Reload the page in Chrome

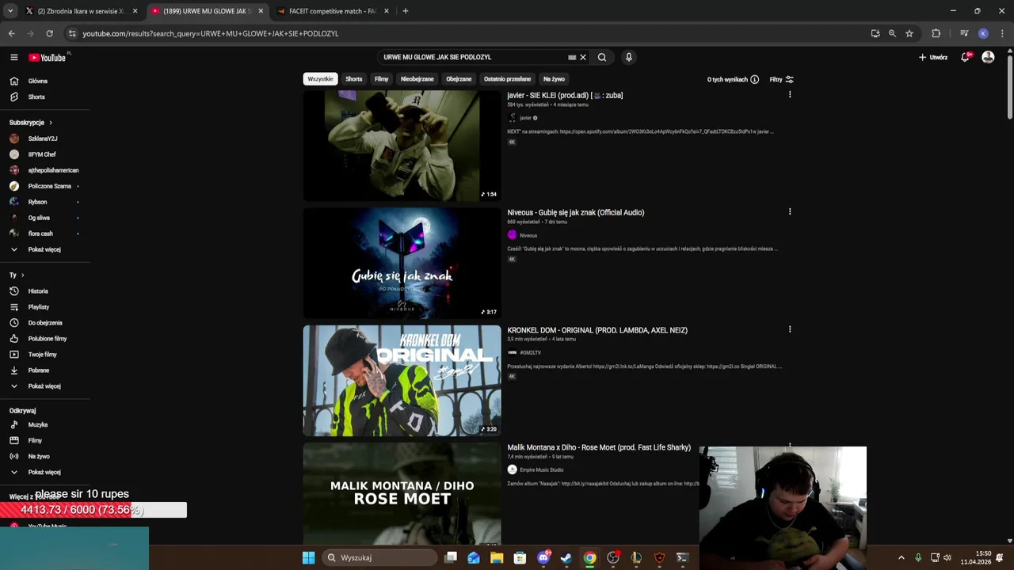tap(49, 33)
